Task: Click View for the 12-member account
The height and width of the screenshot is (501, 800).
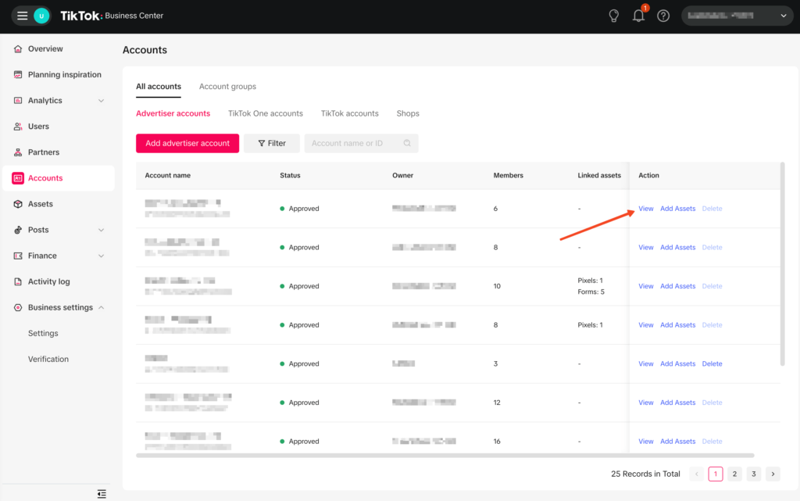Action: click(646, 403)
